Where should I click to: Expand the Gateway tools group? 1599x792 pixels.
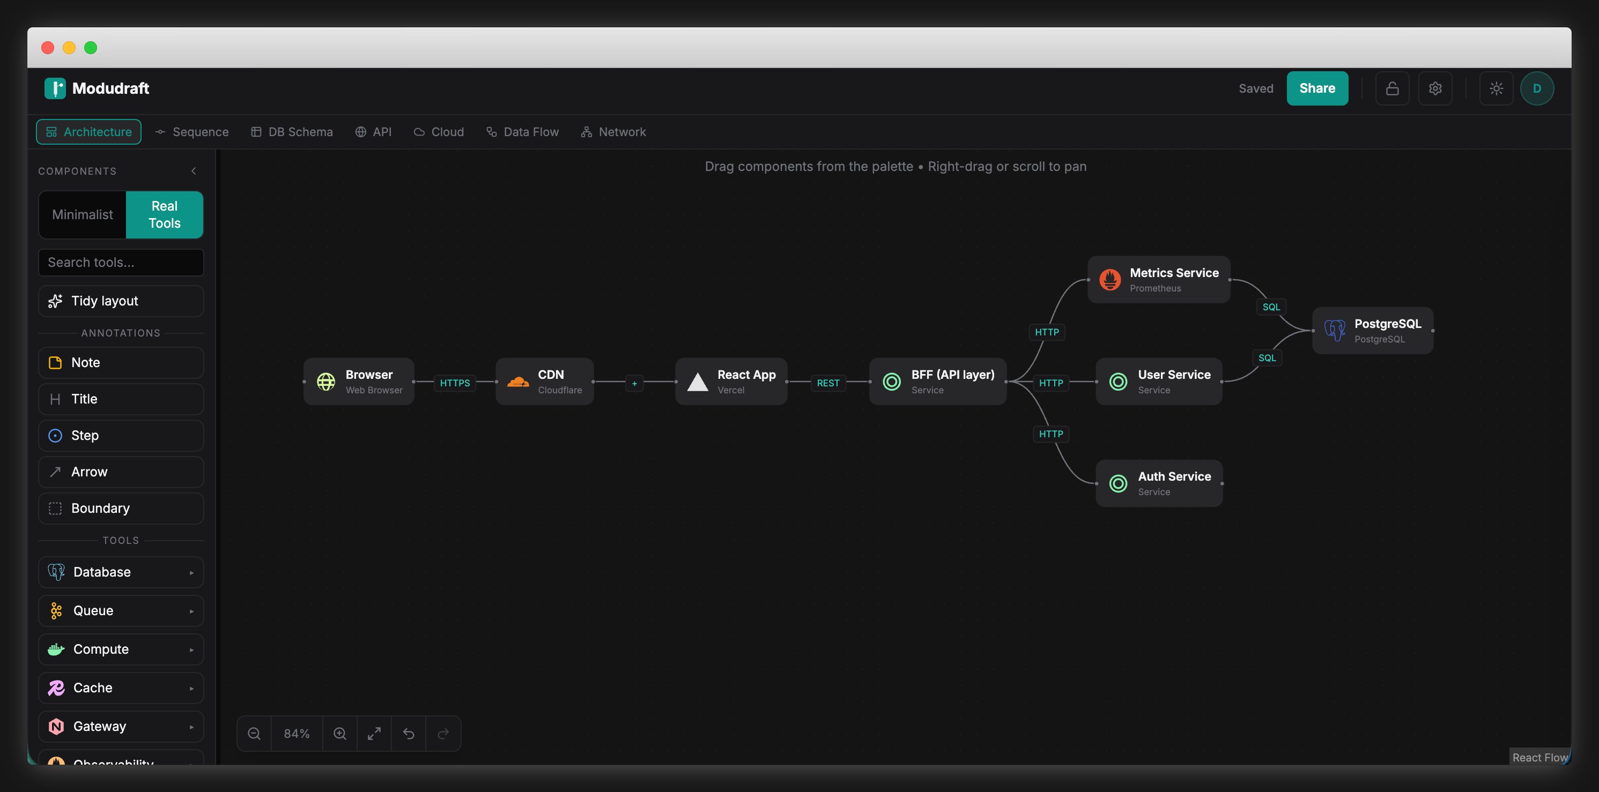point(121,726)
